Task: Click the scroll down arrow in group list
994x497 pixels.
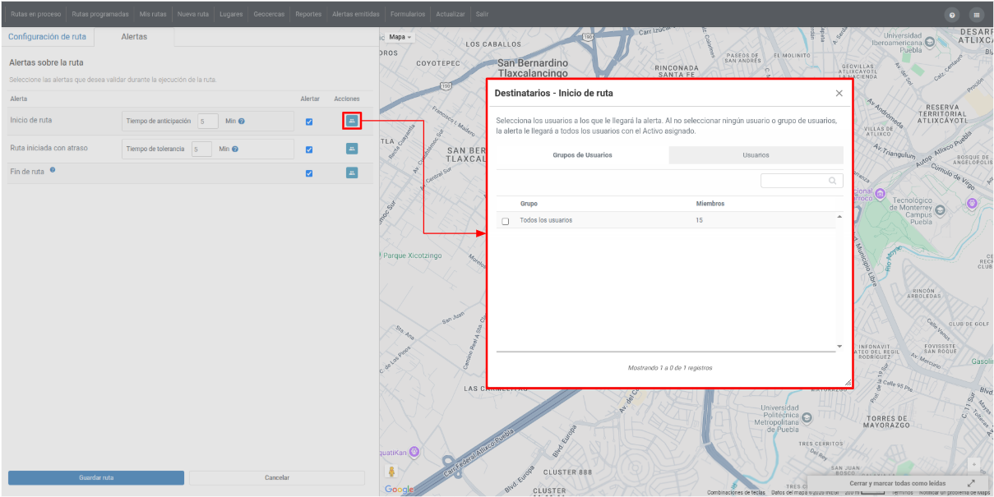Action: point(839,347)
